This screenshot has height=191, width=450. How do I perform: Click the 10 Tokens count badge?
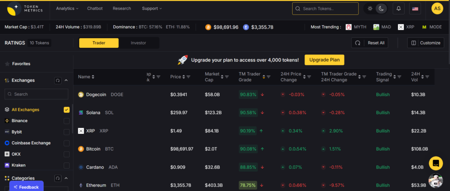40,43
